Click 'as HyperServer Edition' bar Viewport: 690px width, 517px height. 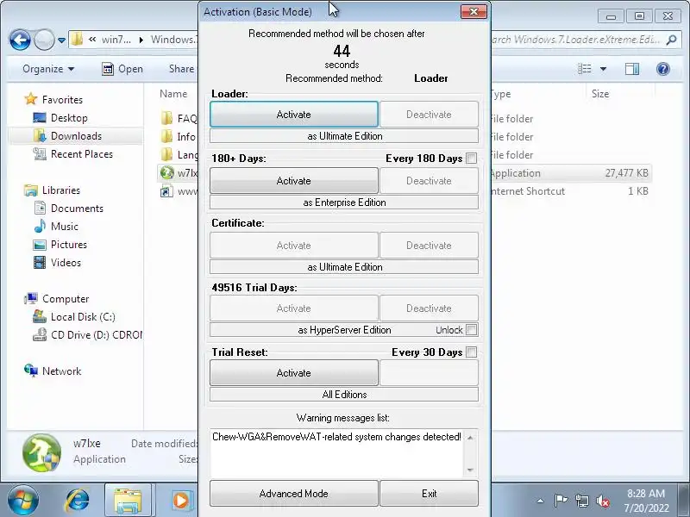[x=344, y=330]
